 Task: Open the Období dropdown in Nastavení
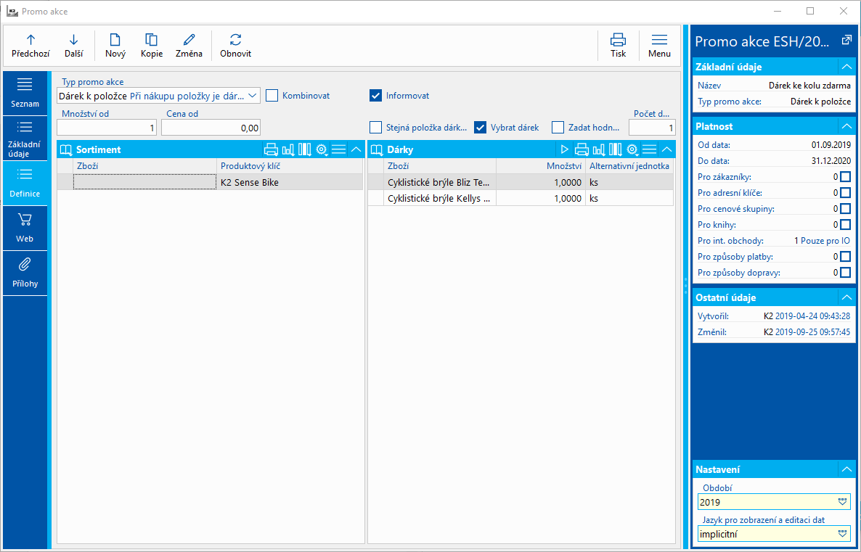pos(842,502)
